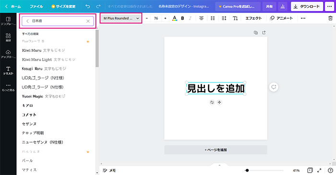Open the insights chart icon

(283, 6)
